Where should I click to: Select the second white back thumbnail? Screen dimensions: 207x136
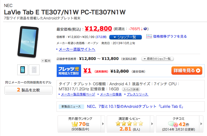tap(34, 70)
